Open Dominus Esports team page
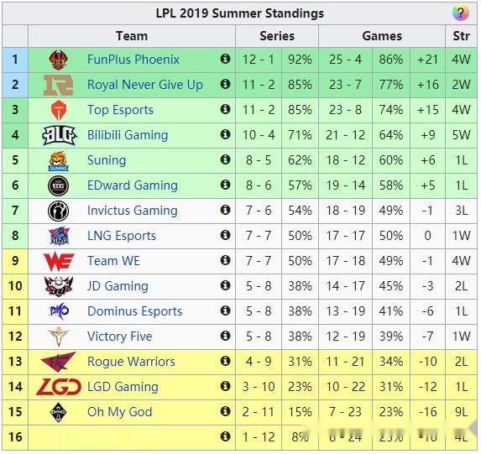 pos(134,311)
